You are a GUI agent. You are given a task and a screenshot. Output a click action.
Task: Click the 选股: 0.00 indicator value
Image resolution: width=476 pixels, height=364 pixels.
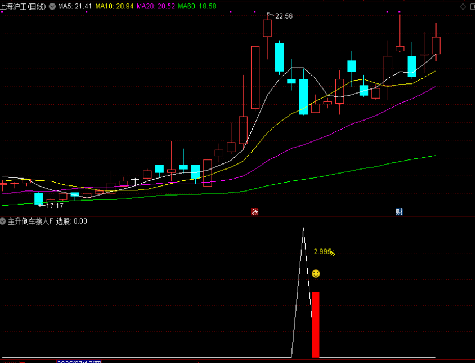[x=71, y=221]
